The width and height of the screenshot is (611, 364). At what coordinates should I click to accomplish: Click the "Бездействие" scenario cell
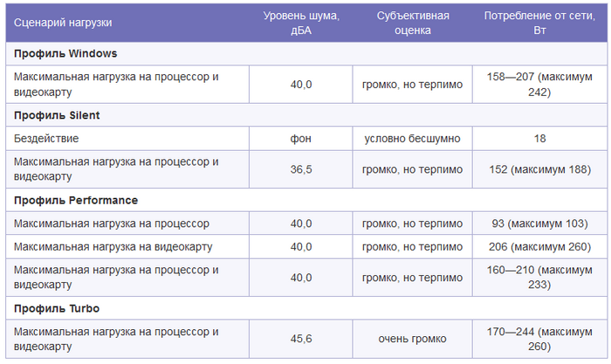[x=127, y=138]
